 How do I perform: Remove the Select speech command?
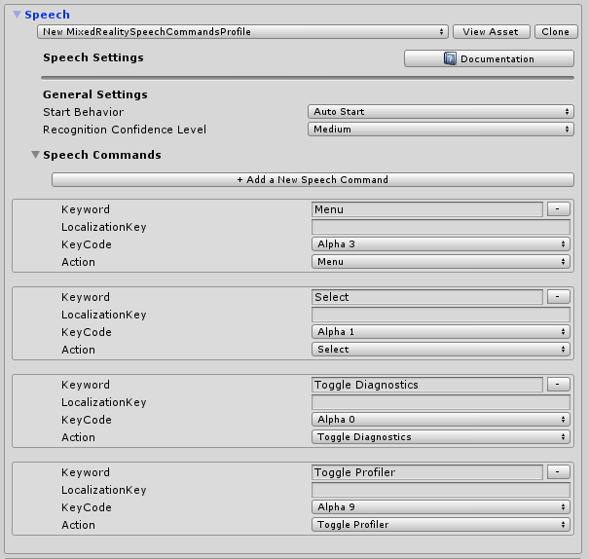pos(558,296)
